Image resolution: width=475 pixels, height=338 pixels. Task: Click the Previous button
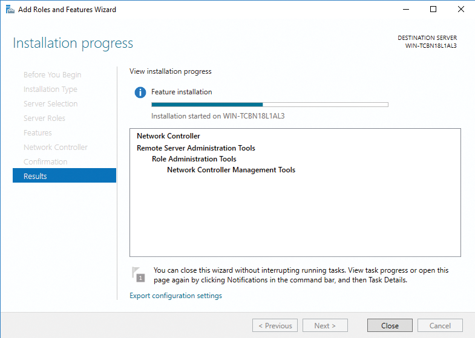pos(275,325)
